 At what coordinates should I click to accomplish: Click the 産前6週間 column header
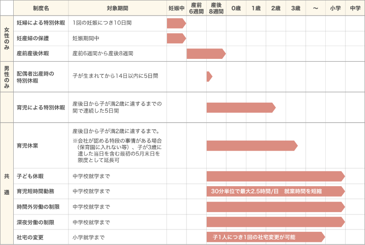(x=196, y=8)
